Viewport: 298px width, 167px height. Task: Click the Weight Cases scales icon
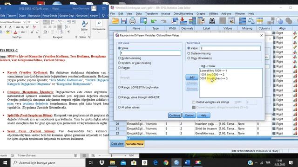251,21
